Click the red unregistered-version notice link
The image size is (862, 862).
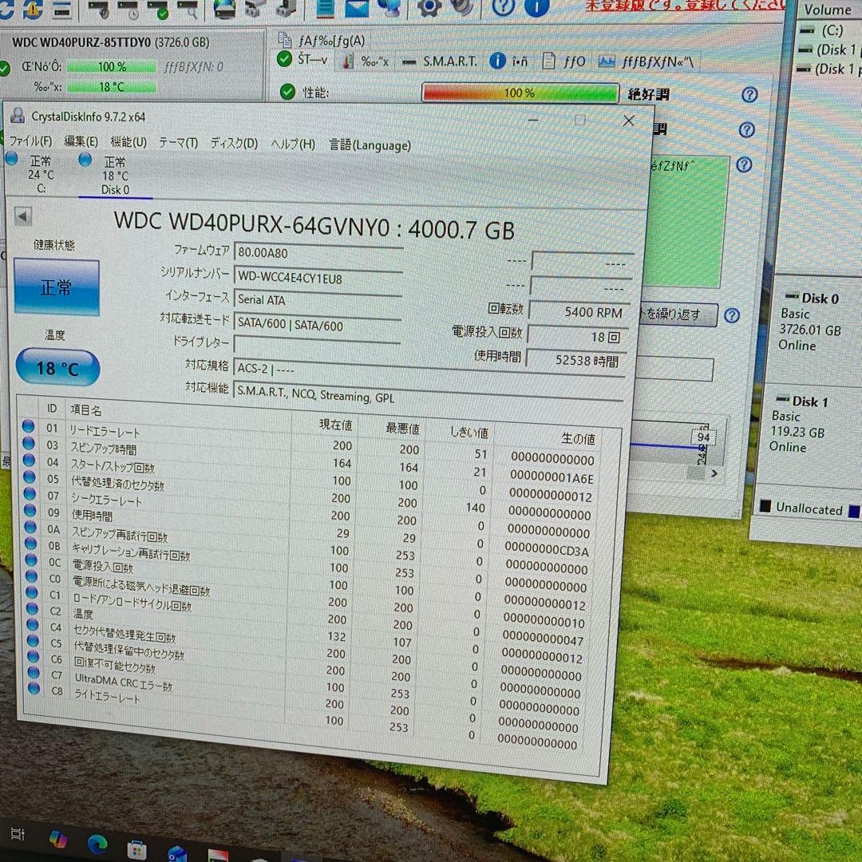point(685,5)
